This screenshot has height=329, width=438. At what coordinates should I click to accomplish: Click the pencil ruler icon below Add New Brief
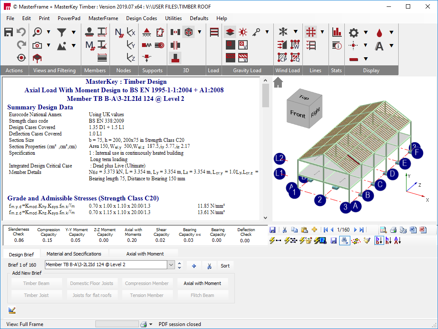click(12, 310)
